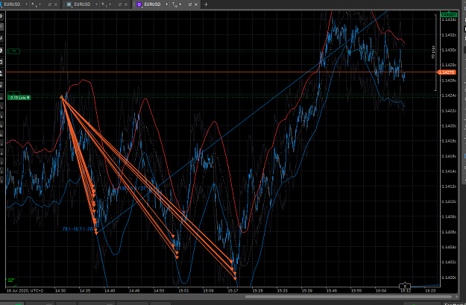466x305 pixels.
Task: Detach the first EURUSD chart tab
Action: point(50,4)
